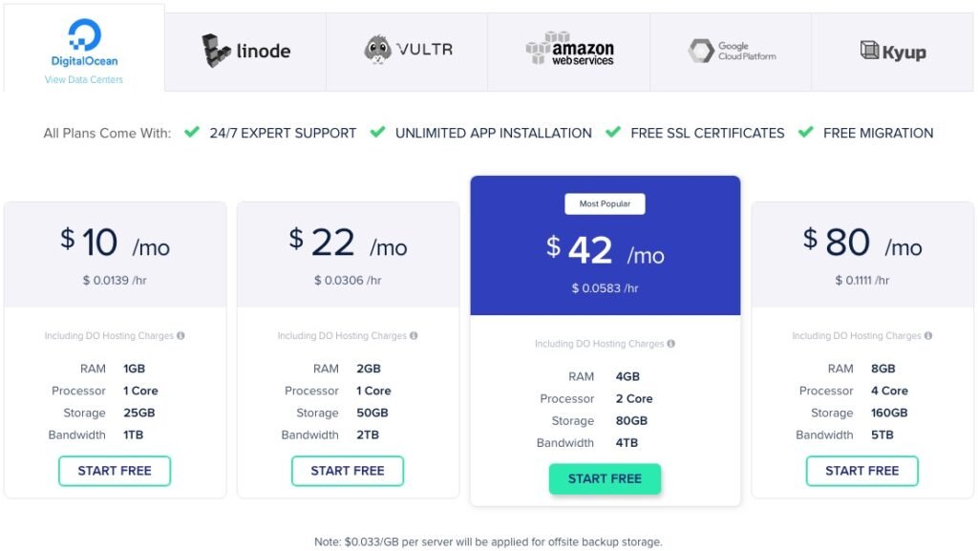Click START FREE on the $10 plan
This screenshot has height=551, width=978.
(x=115, y=471)
